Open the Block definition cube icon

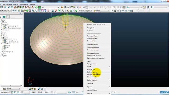(x=9, y=7)
